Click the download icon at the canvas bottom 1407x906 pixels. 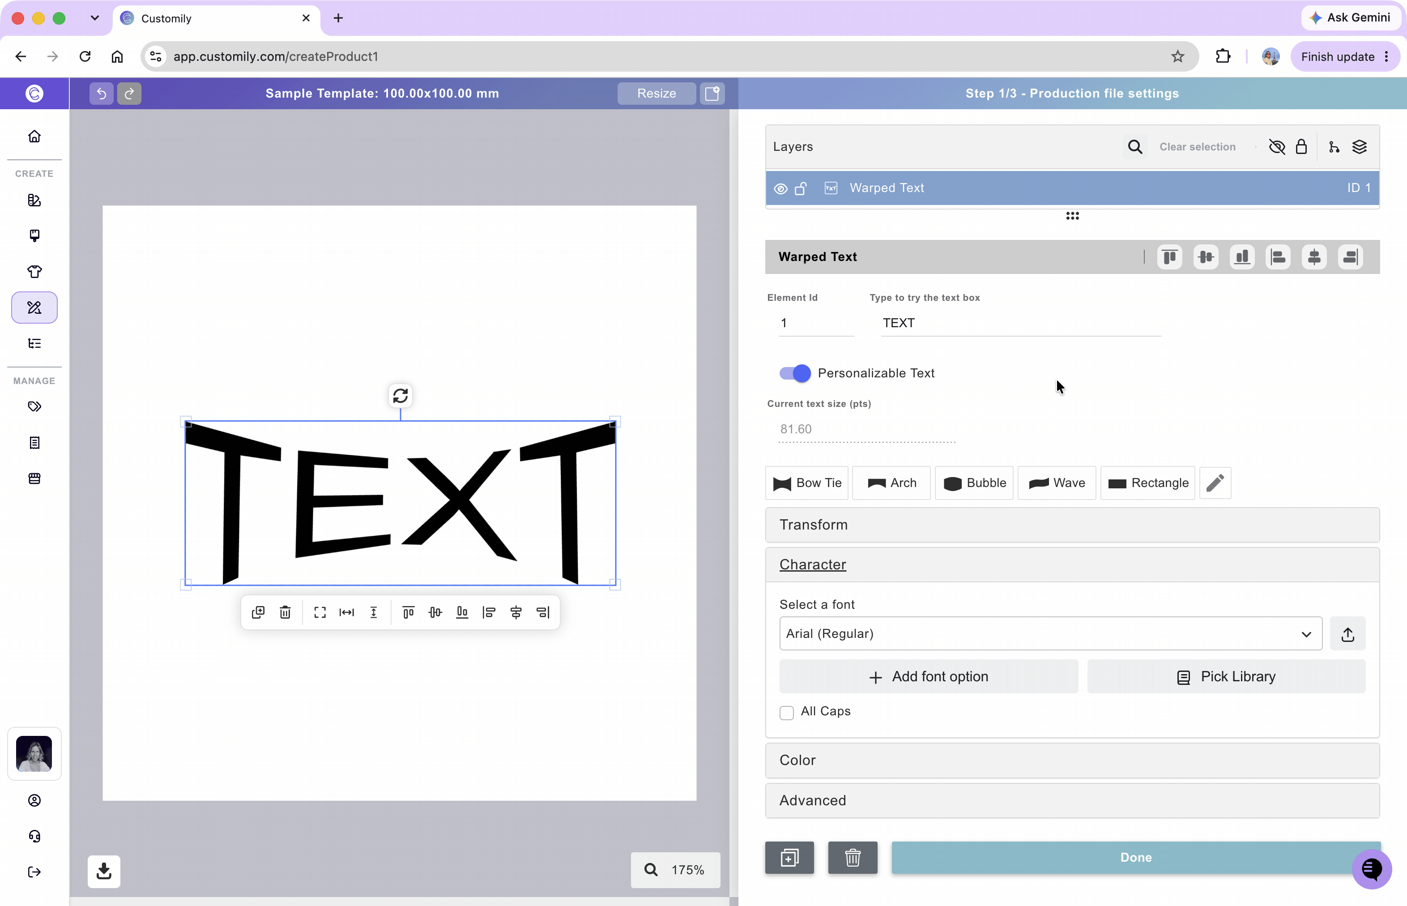(104, 871)
